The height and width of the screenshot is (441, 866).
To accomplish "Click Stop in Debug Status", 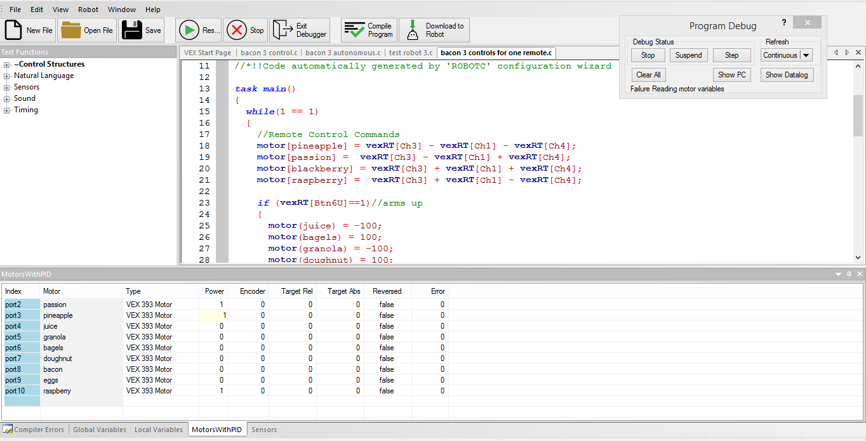I will pos(648,55).
